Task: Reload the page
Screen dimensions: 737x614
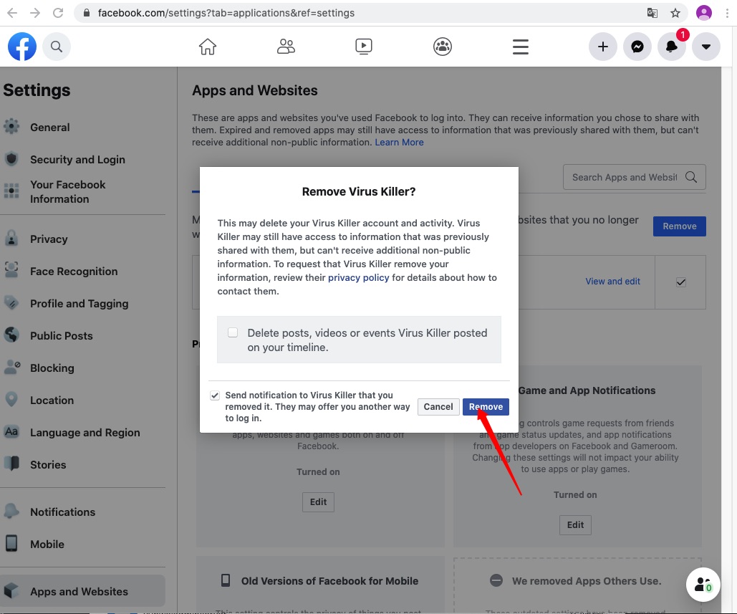Action: tap(58, 13)
